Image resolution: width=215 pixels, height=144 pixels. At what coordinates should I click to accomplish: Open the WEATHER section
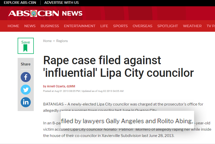(x=192, y=26)
